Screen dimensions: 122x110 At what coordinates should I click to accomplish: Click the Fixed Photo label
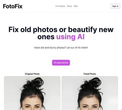pyautogui.click(x=90, y=74)
